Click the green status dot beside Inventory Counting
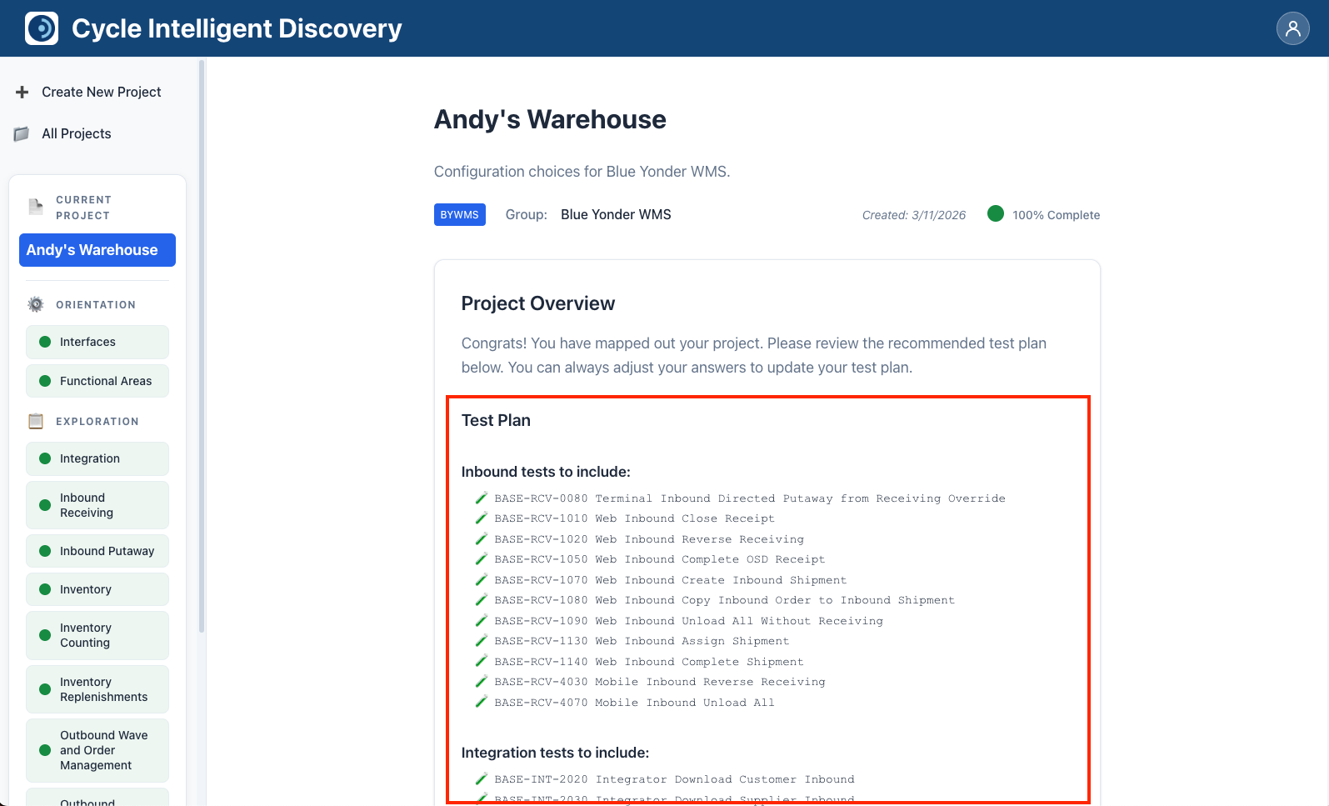The height and width of the screenshot is (806, 1329). 45,635
